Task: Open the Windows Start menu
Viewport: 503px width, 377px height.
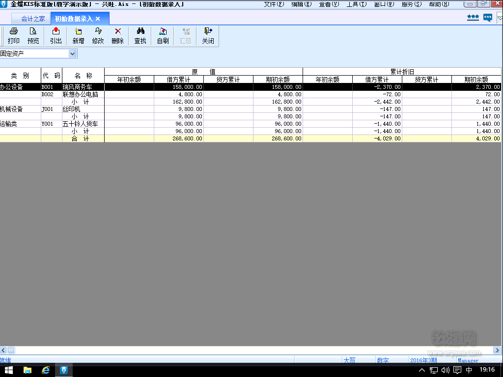Action: (x=9, y=370)
